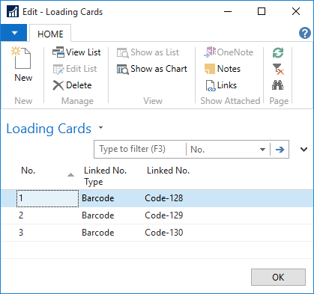Screen dimensions: 314x294
Task: Expand the filter pane chevron
Action: [304, 150]
